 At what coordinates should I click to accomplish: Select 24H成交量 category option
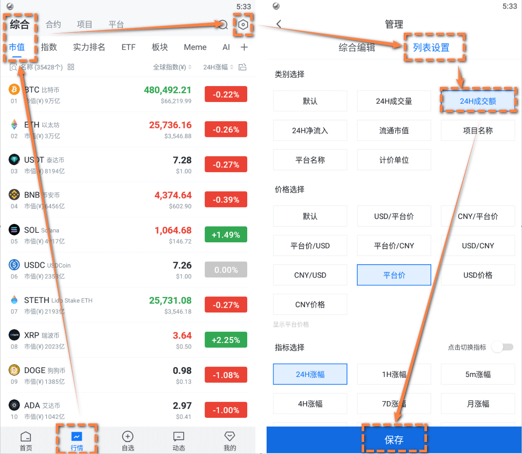pyautogui.click(x=394, y=101)
